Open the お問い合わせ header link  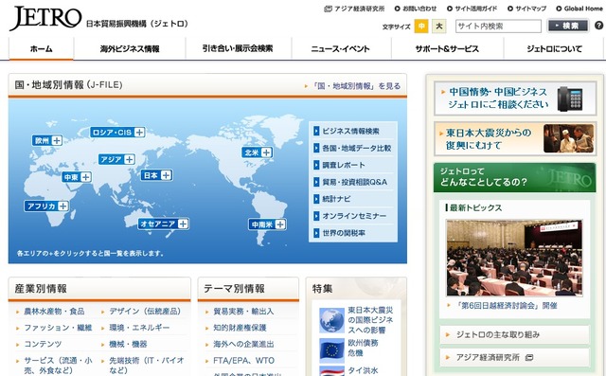(416, 9)
